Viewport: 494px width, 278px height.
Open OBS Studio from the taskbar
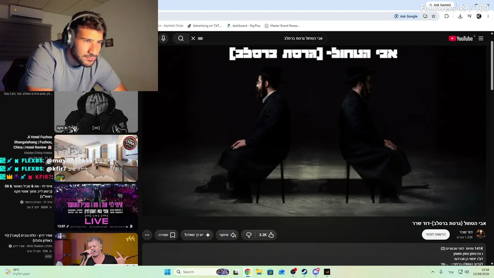coord(293,272)
